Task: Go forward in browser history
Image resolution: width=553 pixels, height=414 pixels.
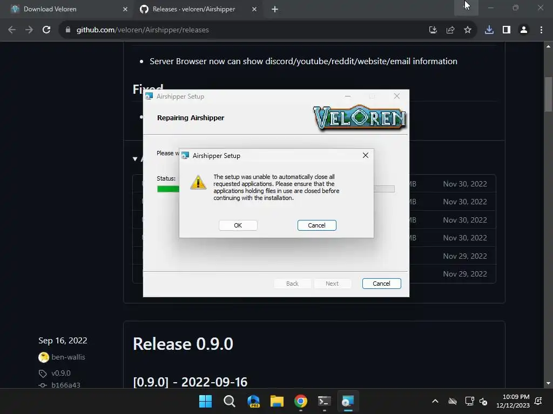Action: pyautogui.click(x=29, y=30)
